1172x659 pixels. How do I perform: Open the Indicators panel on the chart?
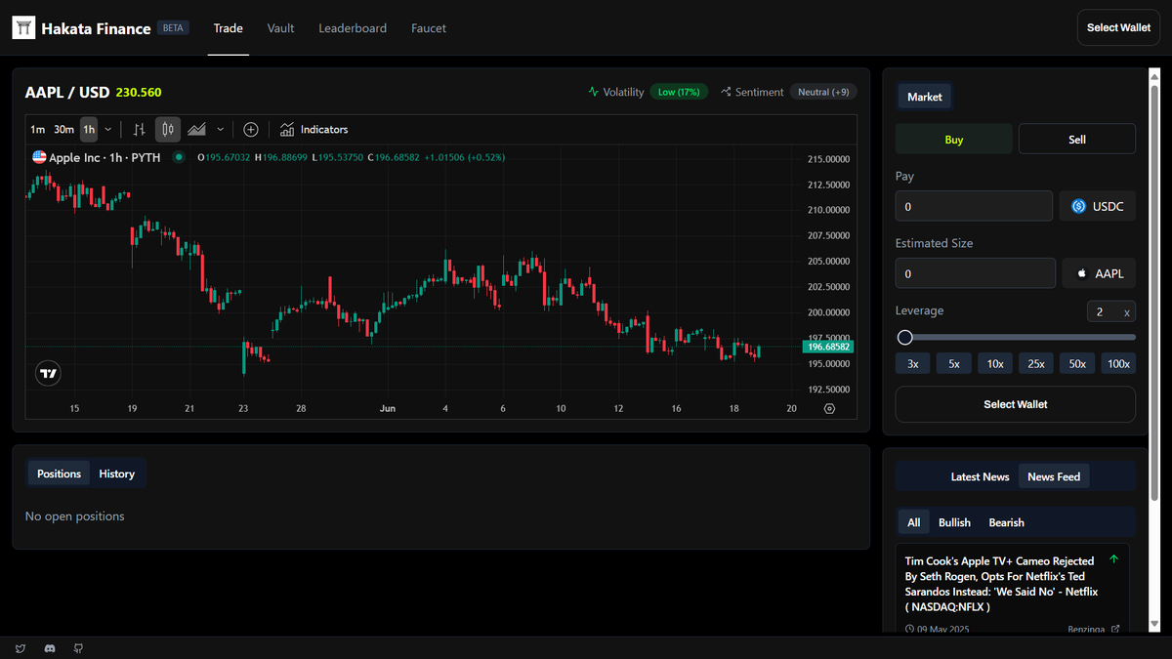(x=314, y=129)
